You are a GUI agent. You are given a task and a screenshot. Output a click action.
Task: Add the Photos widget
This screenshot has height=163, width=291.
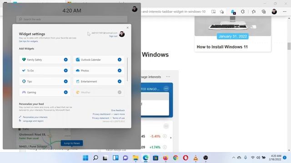(120, 71)
